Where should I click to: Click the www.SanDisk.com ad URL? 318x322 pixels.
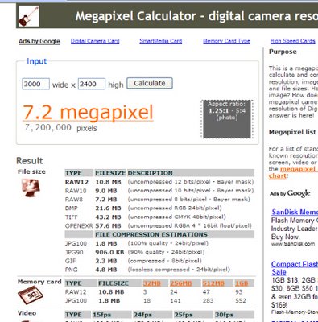coord(293,244)
